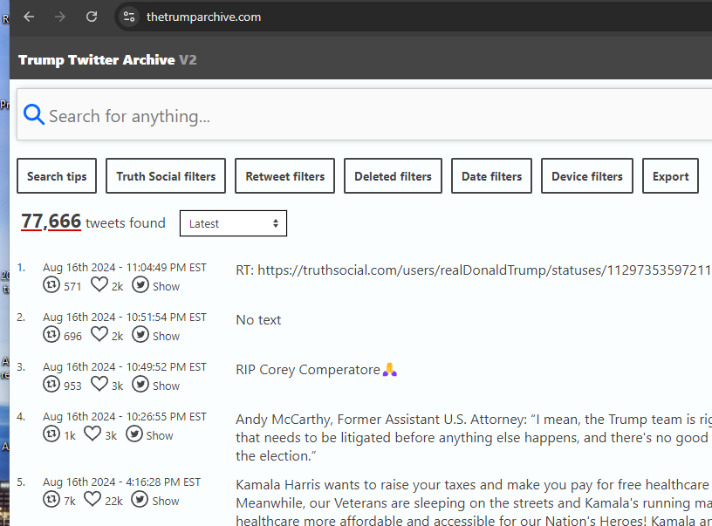Click the 571 retweet count
The image size is (712, 526).
tap(72, 287)
